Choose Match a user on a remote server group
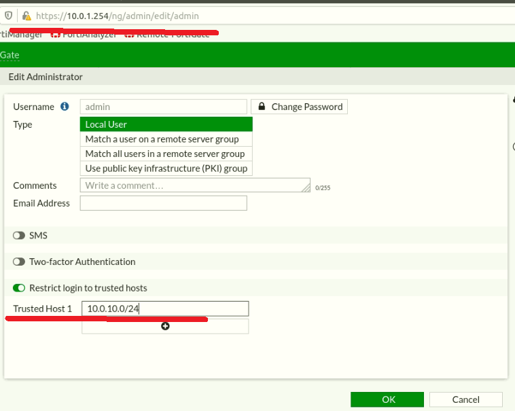Image resolution: width=515 pixels, height=411 pixels. [x=166, y=139]
